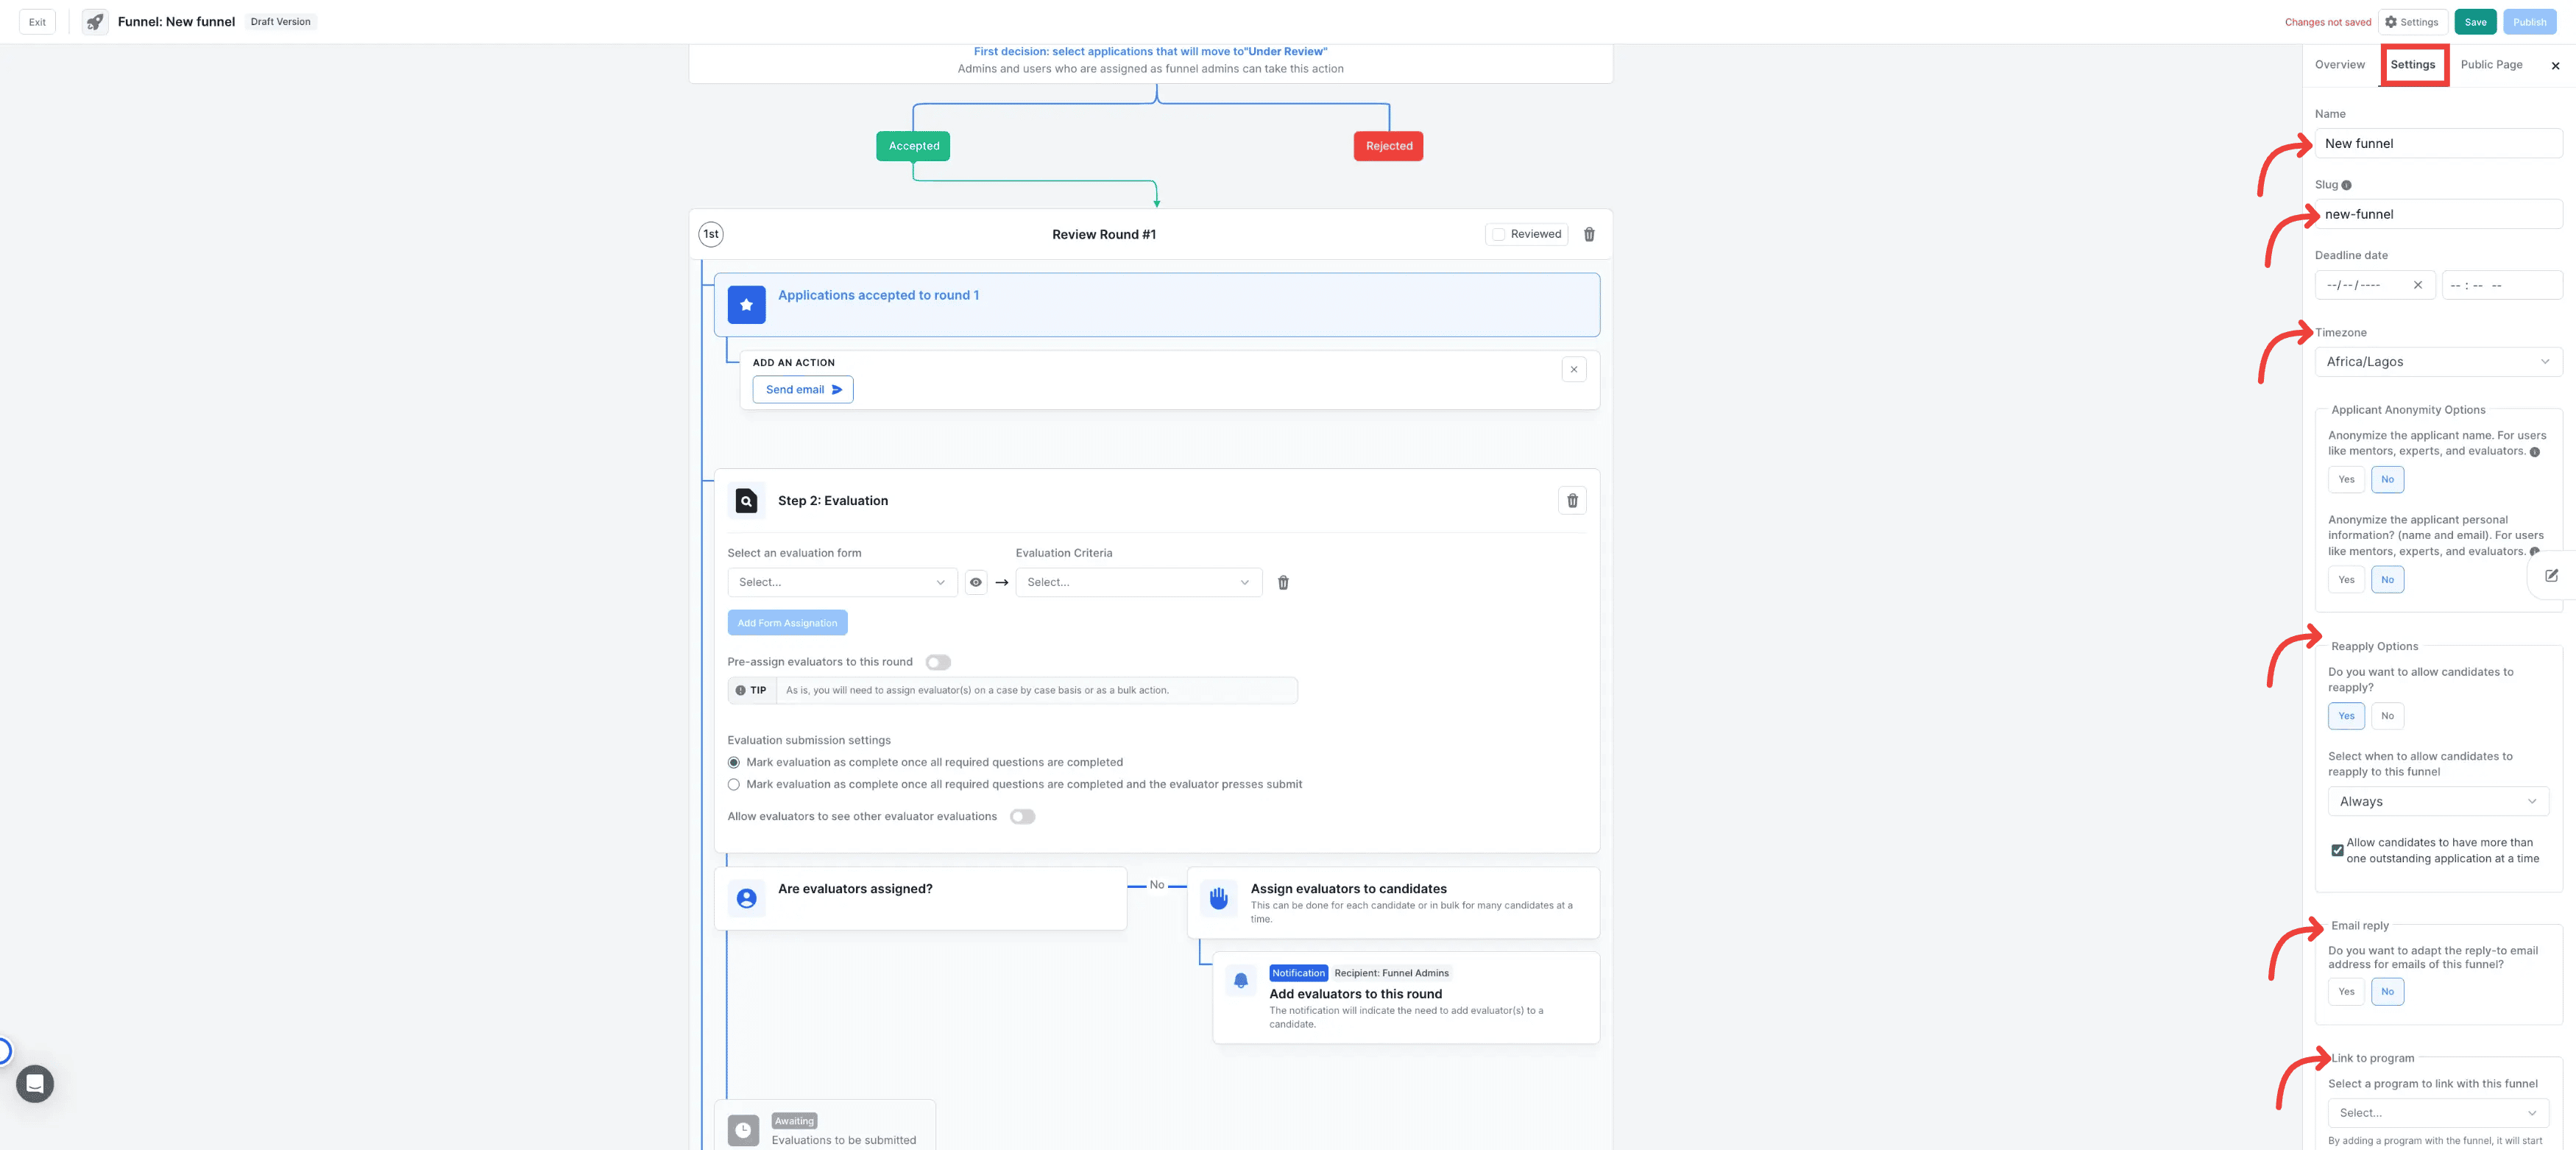Open the Public Page tab

(2490, 65)
